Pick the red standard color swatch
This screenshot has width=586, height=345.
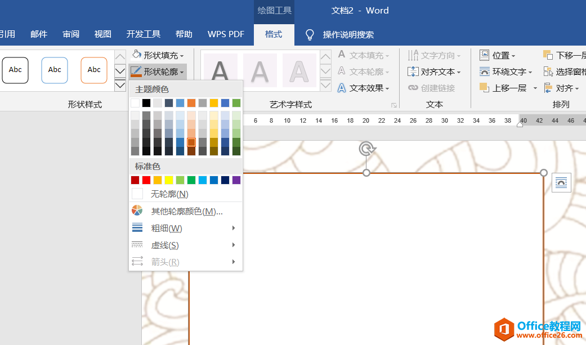click(x=146, y=180)
